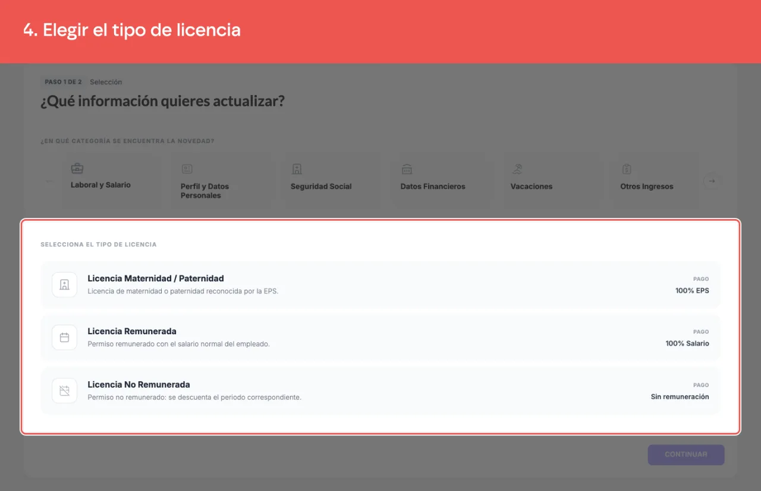Click the clipboard icon above Otros Ingresos
The width and height of the screenshot is (761, 491).
627,169
